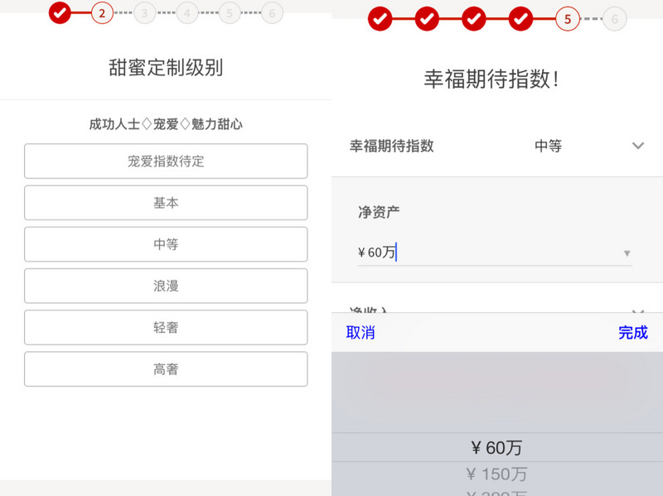Click the step 5 circle, right screen
Viewport: 663px width, 496px height.
point(568,18)
